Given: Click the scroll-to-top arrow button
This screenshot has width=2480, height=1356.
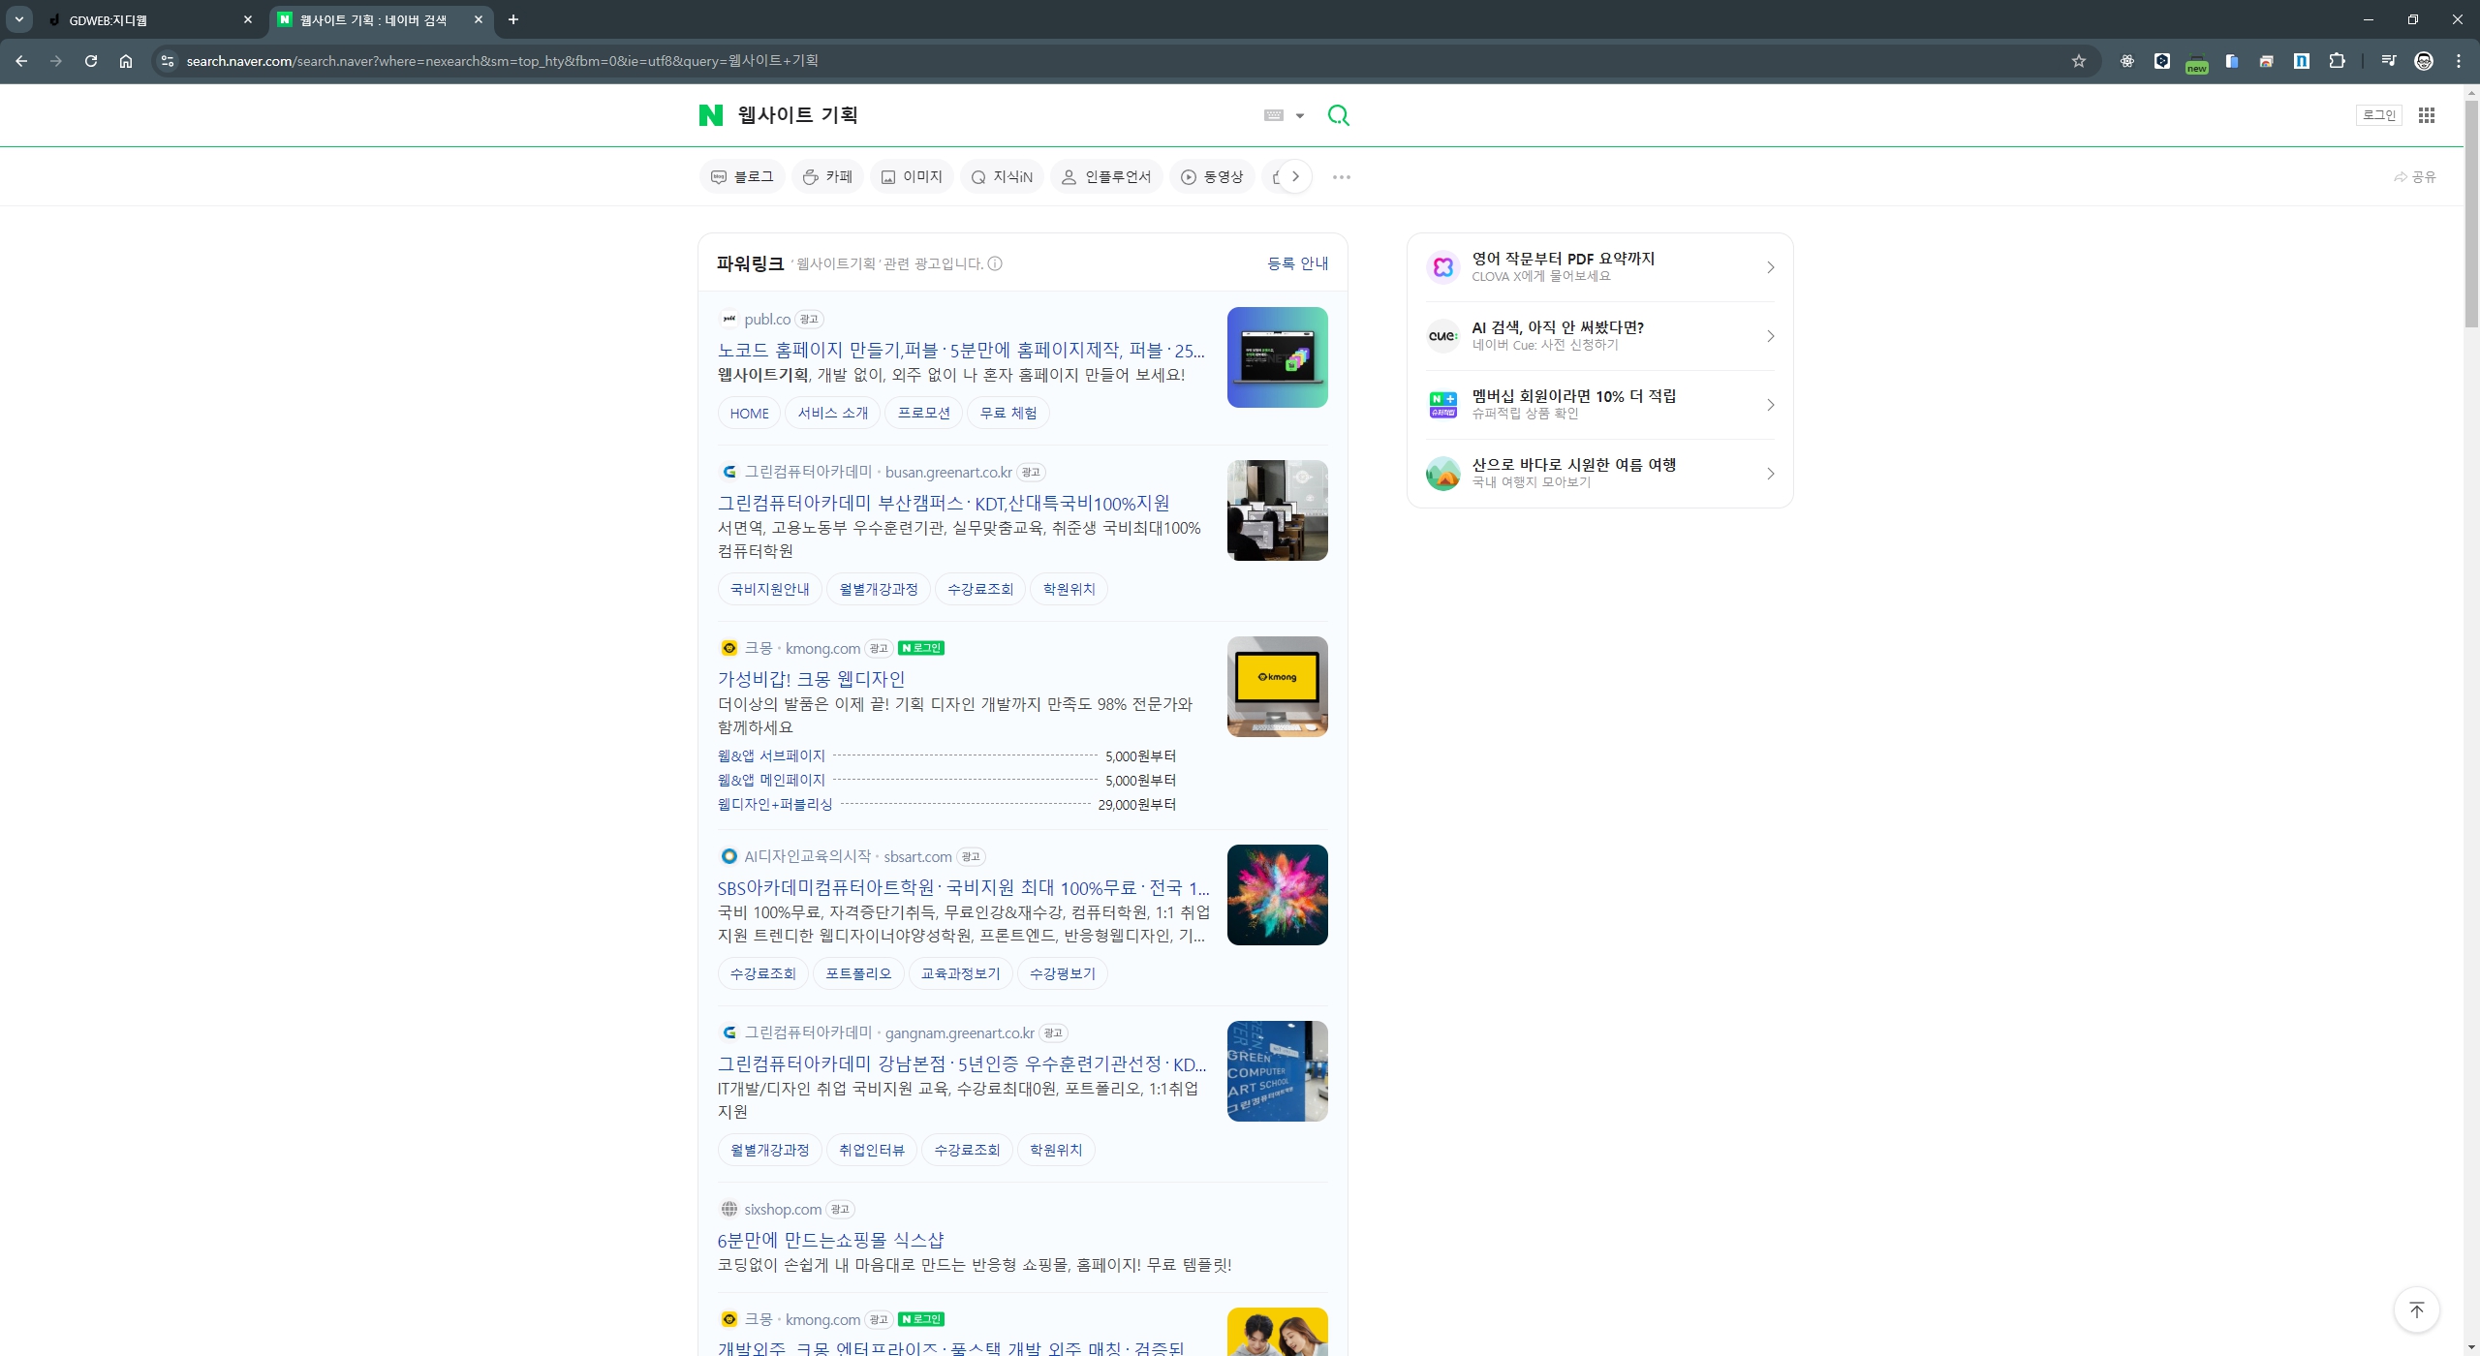Looking at the screenshot, I should point(2416,1310).
